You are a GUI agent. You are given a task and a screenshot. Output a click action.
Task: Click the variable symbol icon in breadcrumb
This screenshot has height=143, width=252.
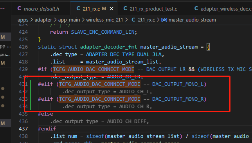pos(164,20)
